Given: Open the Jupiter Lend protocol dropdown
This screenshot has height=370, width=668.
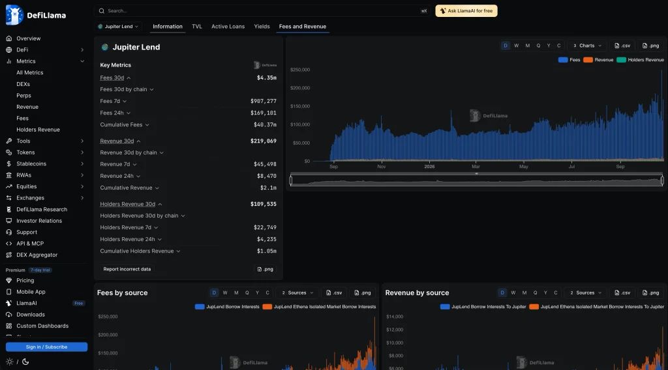Looking at the screenshot, I should 119,26.
